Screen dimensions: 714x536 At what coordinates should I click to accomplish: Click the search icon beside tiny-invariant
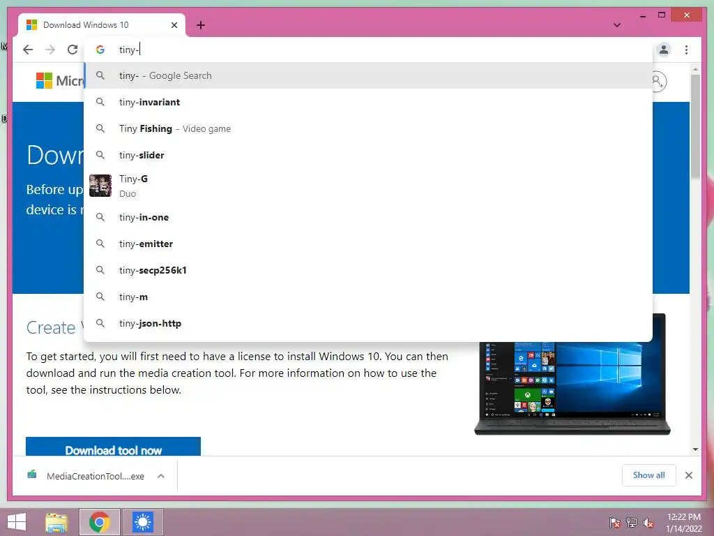click(x=100, y=102)
